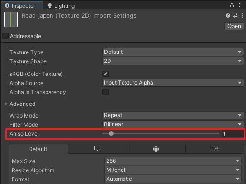The height and width of the screenshot is (184, 246).
Task: Click the Texture Shape label
Action: [x=28, y=61]
